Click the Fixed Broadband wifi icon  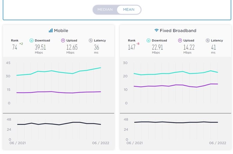tap(156, 31)
